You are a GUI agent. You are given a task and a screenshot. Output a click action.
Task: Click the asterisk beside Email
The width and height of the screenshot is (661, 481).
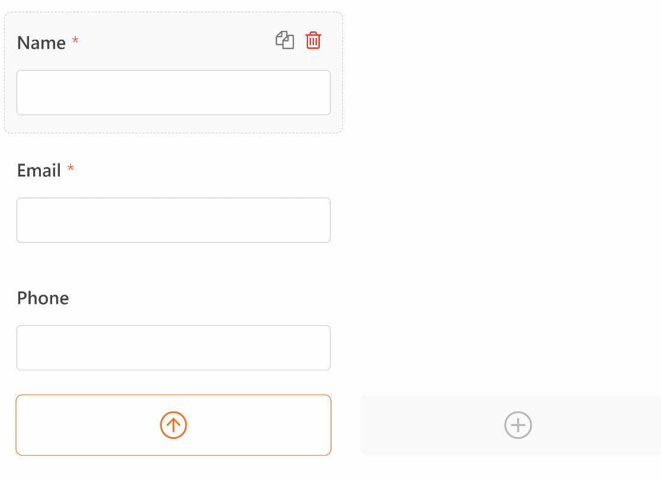coord(70,169)
